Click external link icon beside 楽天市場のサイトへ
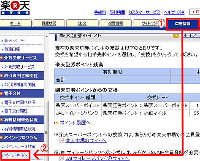Screen dimensions: 200x161 61,141
